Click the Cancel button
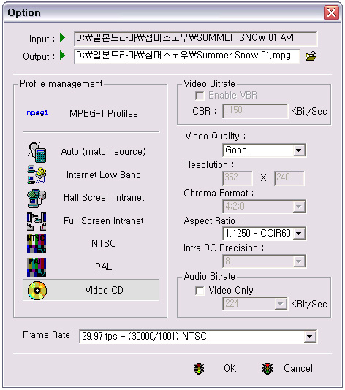 click(x=298, y=368)
